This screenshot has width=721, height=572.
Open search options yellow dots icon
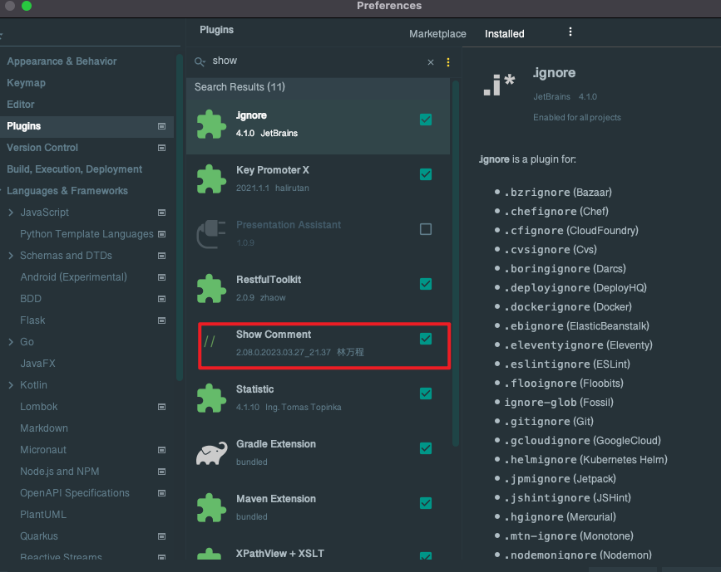click(448, 62)
